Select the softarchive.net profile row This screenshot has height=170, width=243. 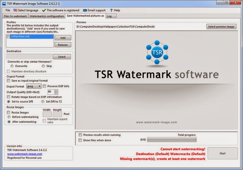click(32, 36)
